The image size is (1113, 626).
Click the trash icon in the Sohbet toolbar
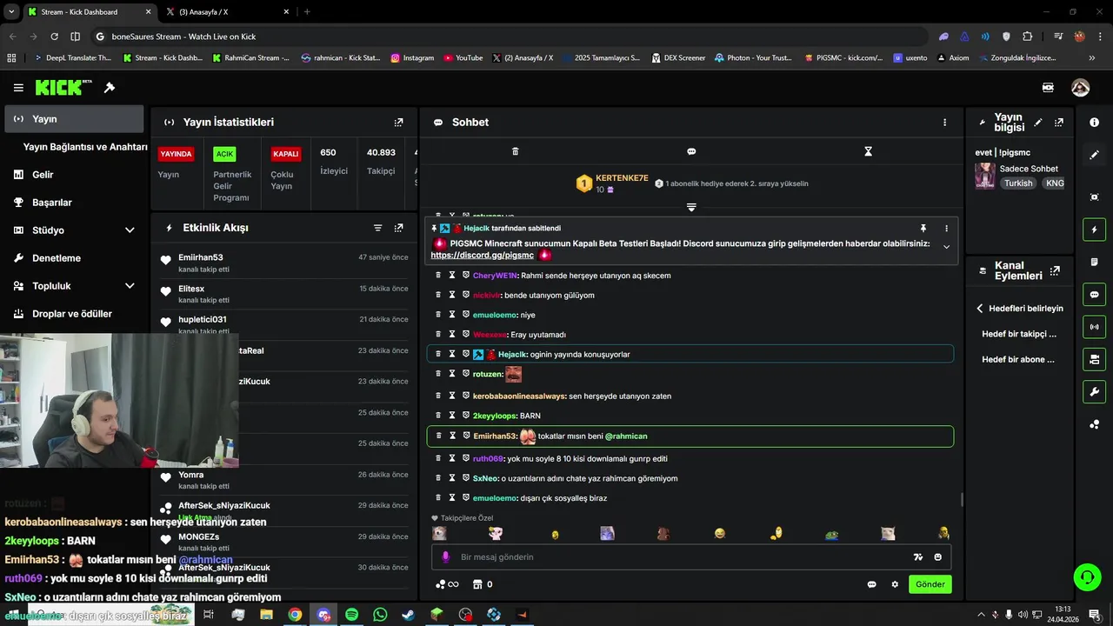click(x=515, y=151)
